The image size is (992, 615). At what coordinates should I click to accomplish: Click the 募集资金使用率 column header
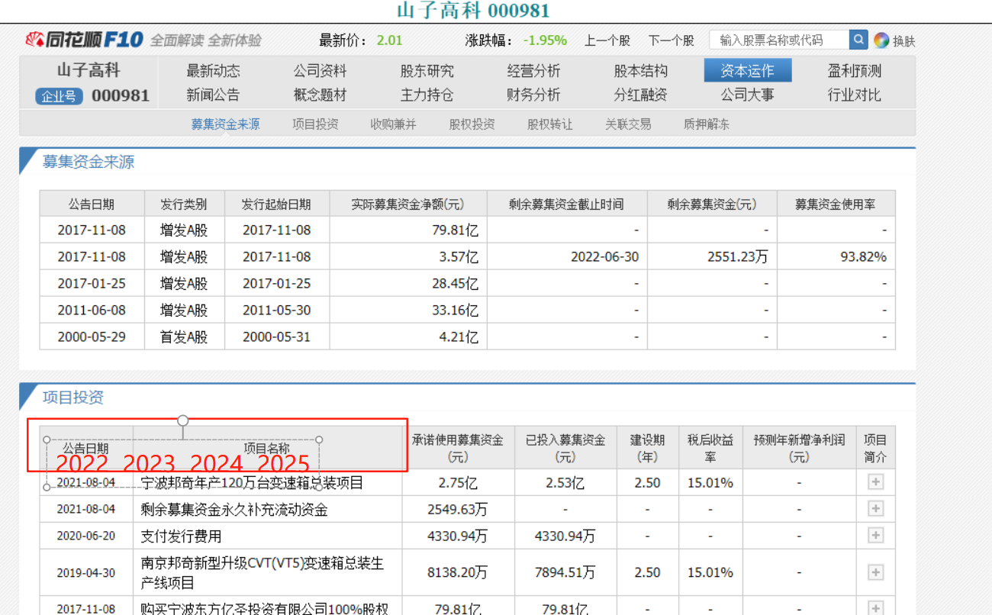pyautogui.click(x=836, y=204)
